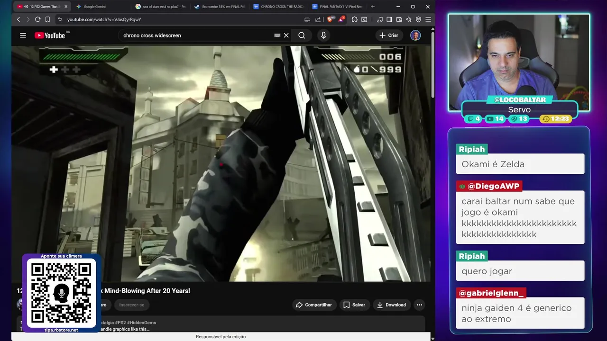Open the #HiddenGems hashtag link
The image size is (607, 341).
click(x=141, y=323)
